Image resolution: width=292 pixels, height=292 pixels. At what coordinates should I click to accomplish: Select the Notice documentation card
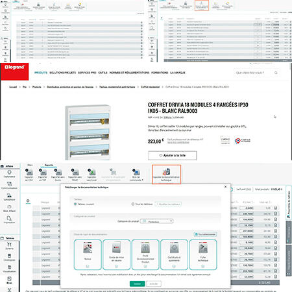coord(88,254)
